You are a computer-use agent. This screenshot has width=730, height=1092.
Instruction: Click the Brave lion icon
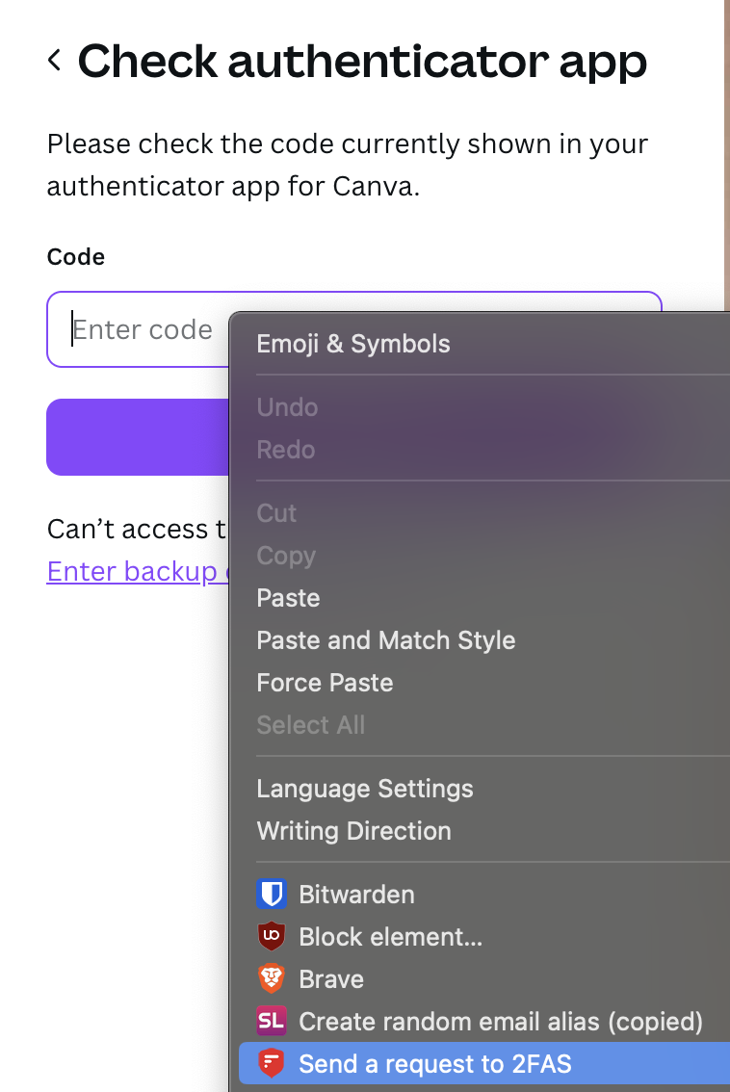(x=272, y=978)
